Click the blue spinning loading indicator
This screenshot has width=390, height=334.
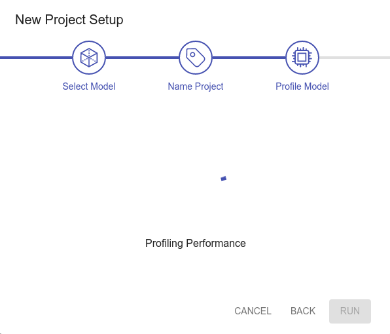pyautogui.click(x=224, y=178)
